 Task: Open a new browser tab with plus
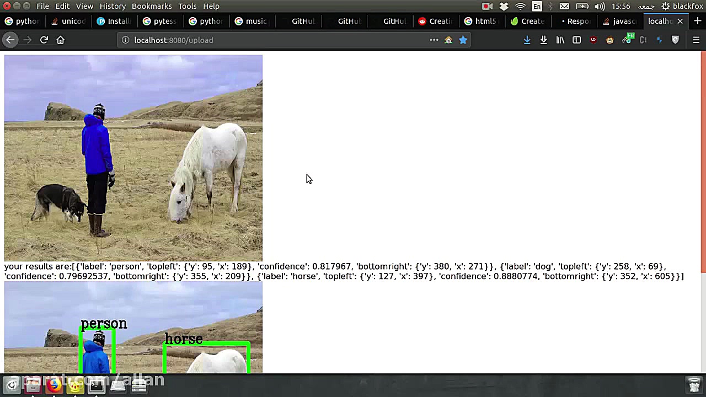[x=697, y=21]
